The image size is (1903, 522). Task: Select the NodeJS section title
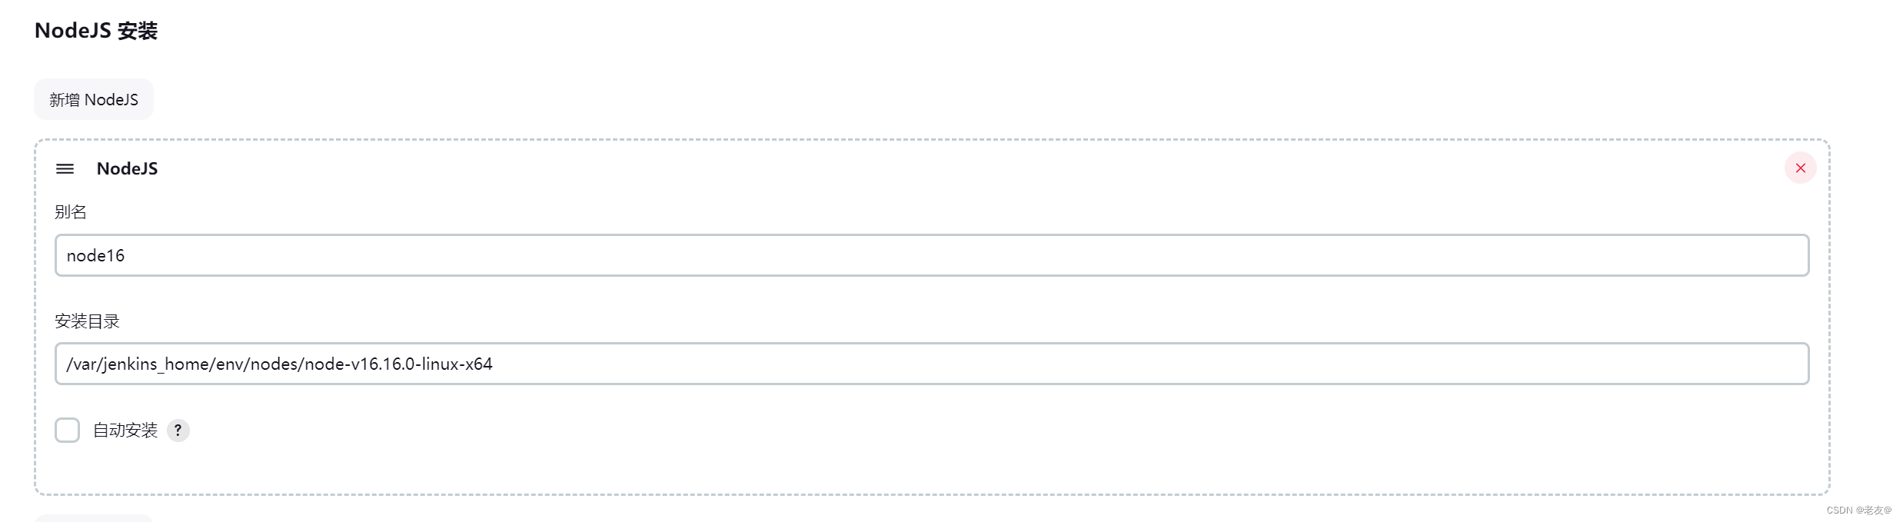[x=127, y=168]
